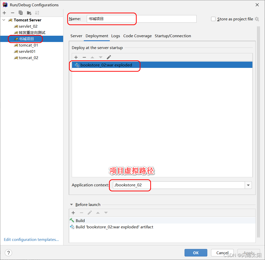Screen dimensions: 265x260
Task: Remove the selected run configuration
Action: point(13,13)
